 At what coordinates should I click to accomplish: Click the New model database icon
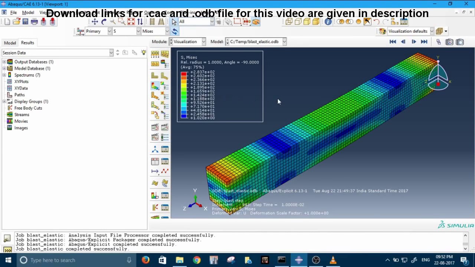pos(7,22)
